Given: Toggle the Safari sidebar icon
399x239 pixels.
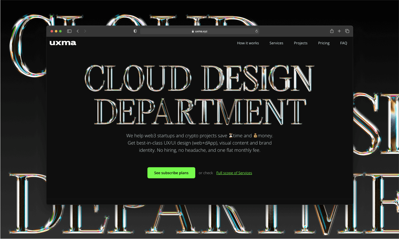Looking at the screenshot, I should pyautogui.click(x=69, y=31).
